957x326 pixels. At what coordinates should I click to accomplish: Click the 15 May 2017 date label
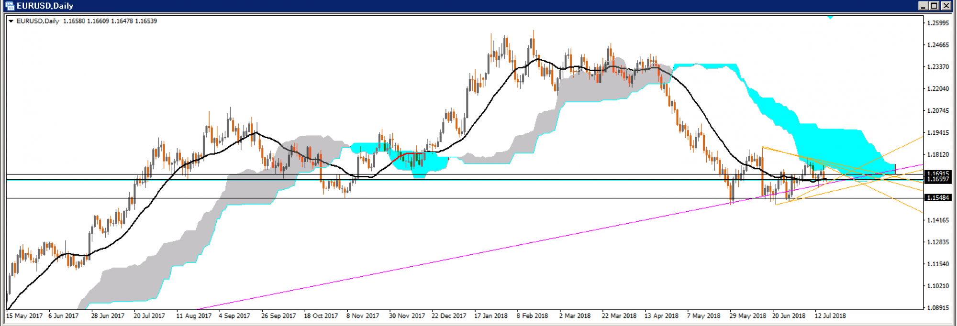click(x=24, y=316)
